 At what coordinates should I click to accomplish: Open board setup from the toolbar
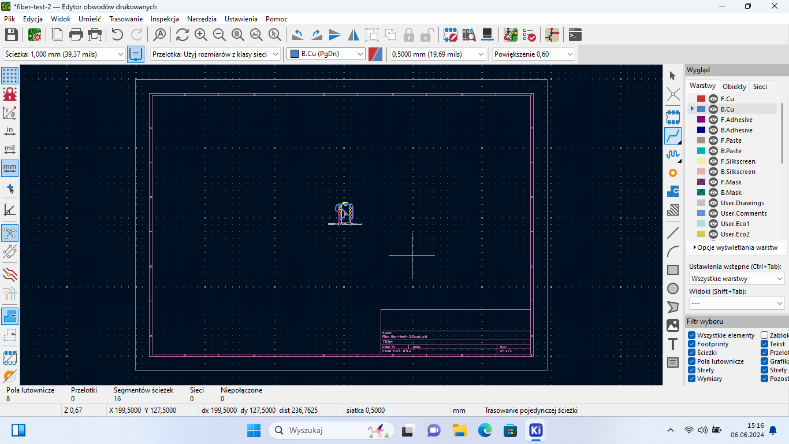35,35
